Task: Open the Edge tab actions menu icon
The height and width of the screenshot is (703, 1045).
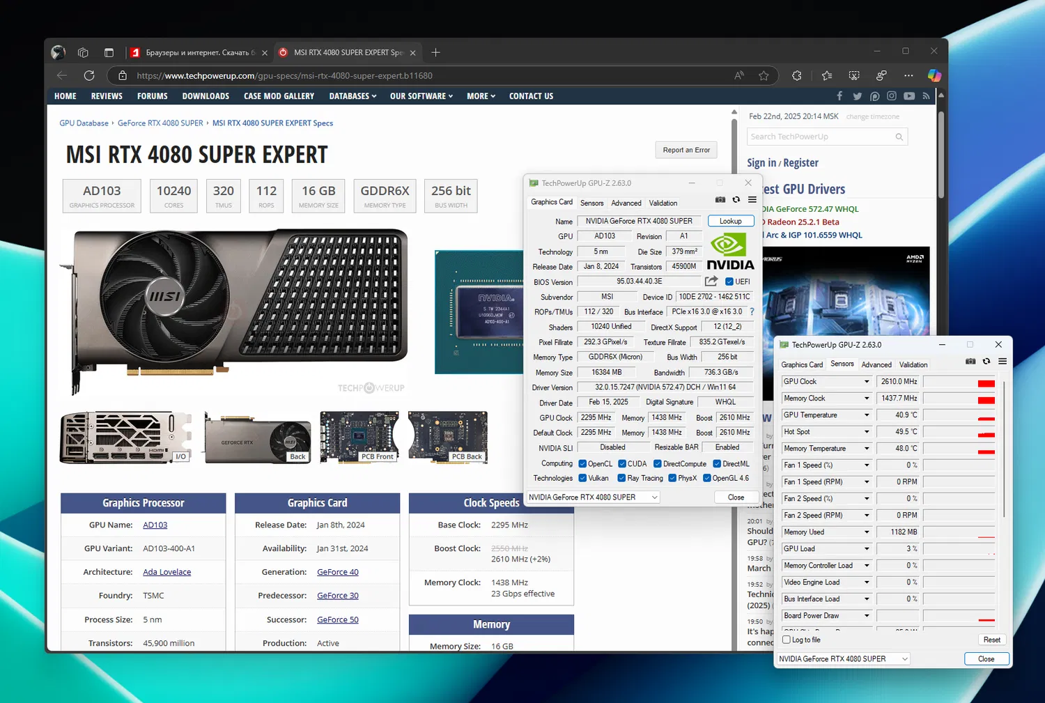Action: (109, 52)
